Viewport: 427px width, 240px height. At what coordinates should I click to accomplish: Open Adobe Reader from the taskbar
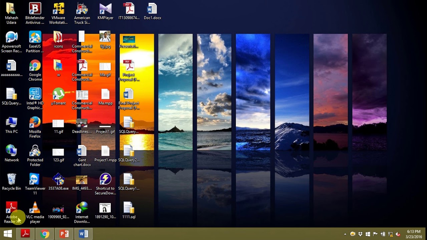click(25, 234)
